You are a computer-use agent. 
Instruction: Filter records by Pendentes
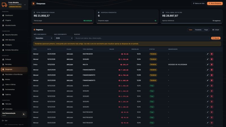tap(198, 30)
